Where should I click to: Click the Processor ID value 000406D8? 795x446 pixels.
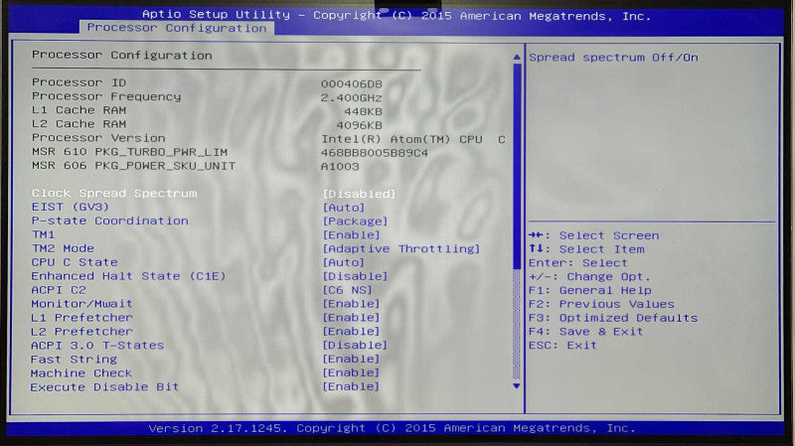coord(352,83)
